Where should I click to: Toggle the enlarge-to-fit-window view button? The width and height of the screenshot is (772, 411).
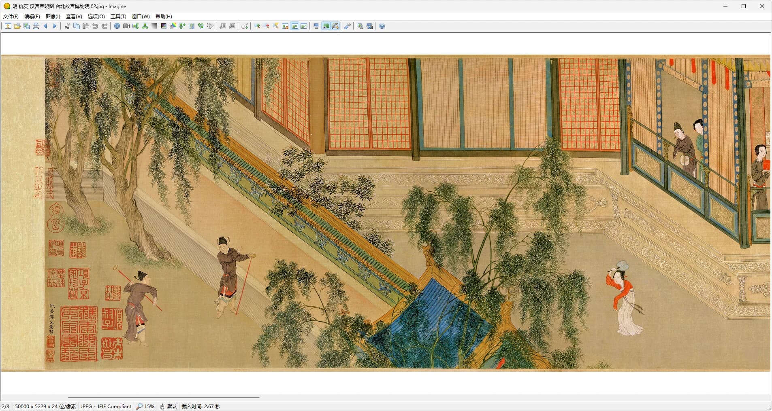point(304,26)
